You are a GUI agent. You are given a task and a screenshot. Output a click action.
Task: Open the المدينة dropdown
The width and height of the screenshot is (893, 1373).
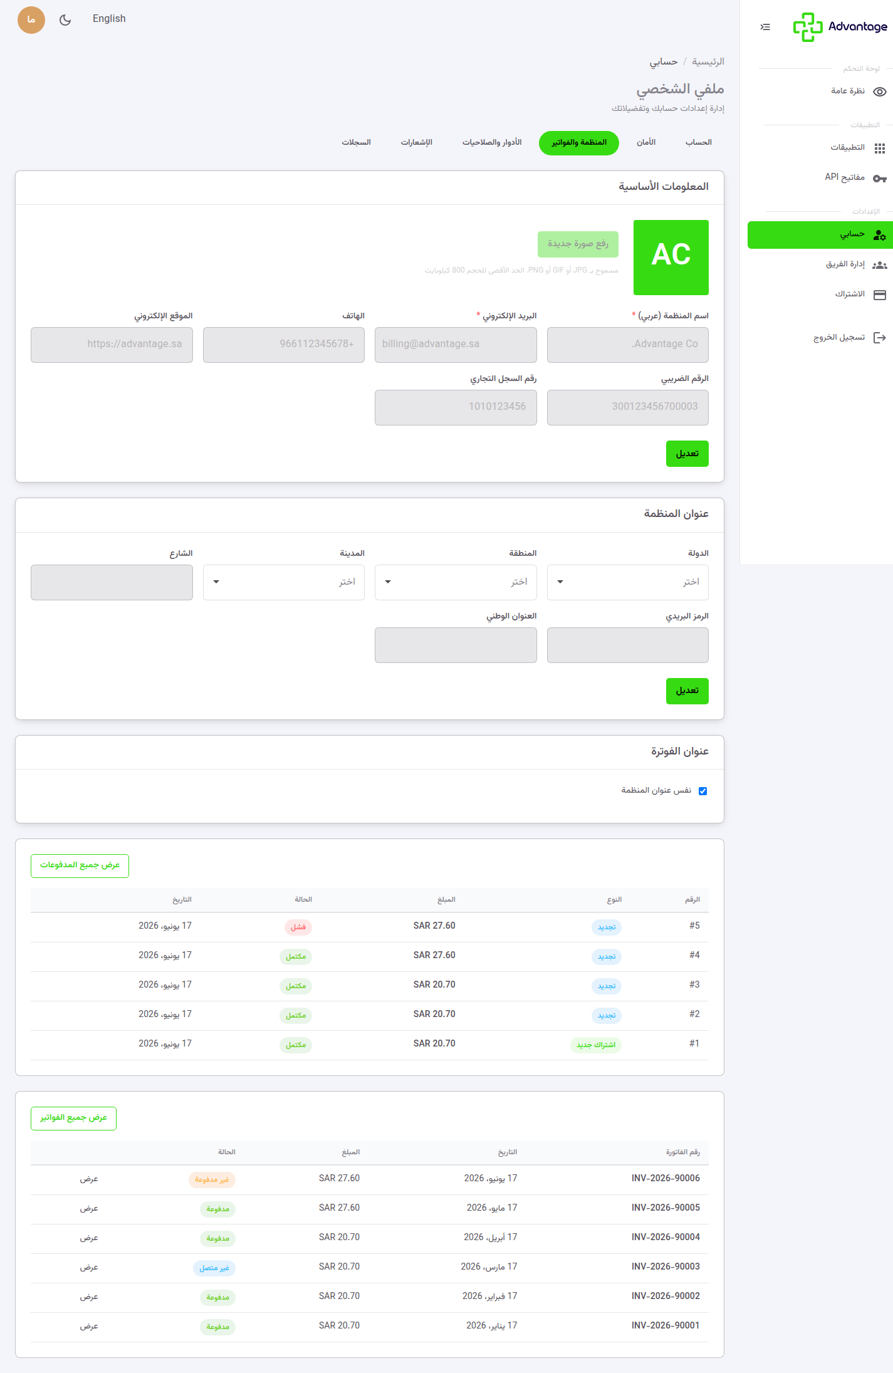pos(284,582)
